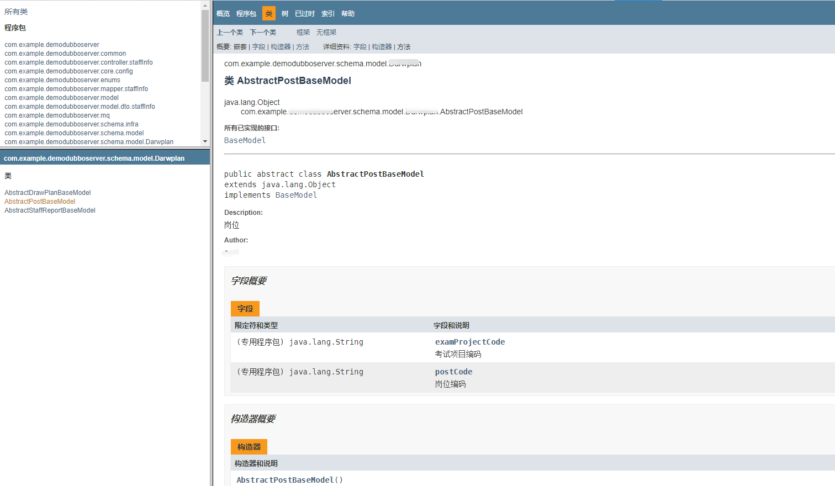Jump to 字段 summary section
Screen dimensions: 835x486
258,47
